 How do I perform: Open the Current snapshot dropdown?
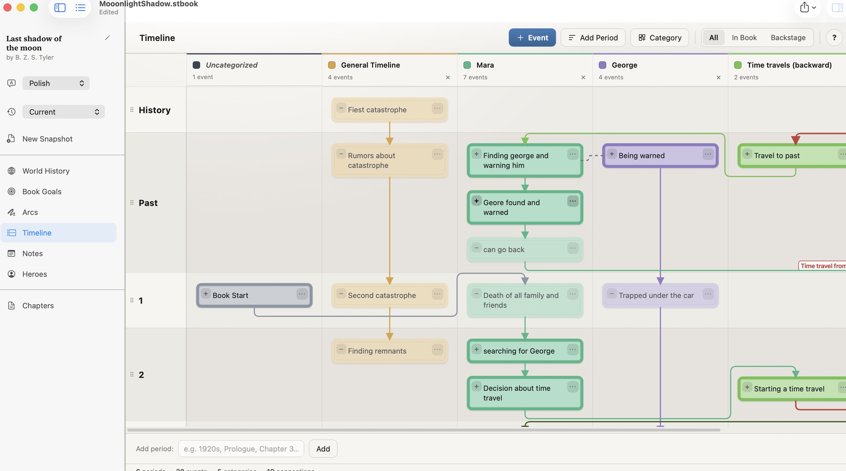[x=63, y=112]
